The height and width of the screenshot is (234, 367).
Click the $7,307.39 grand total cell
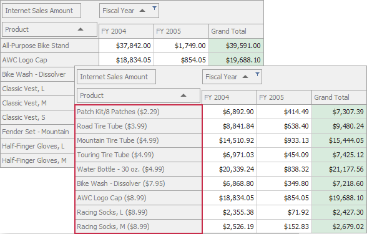click(339, 112)
